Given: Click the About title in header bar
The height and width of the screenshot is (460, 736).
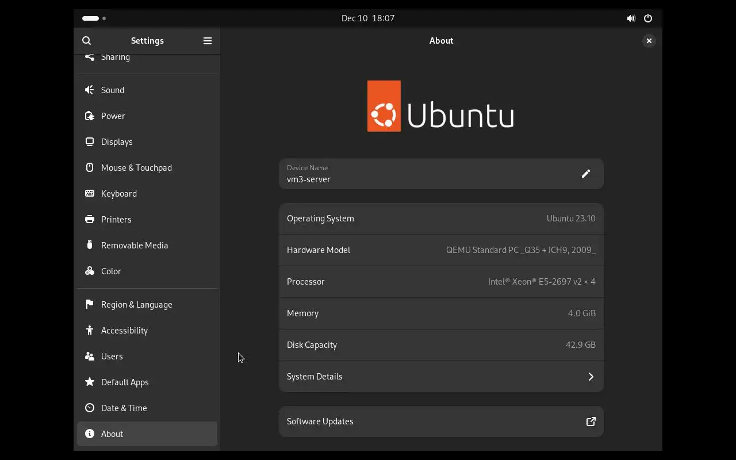Looking at the screenshot, I should tap(441, 41).
